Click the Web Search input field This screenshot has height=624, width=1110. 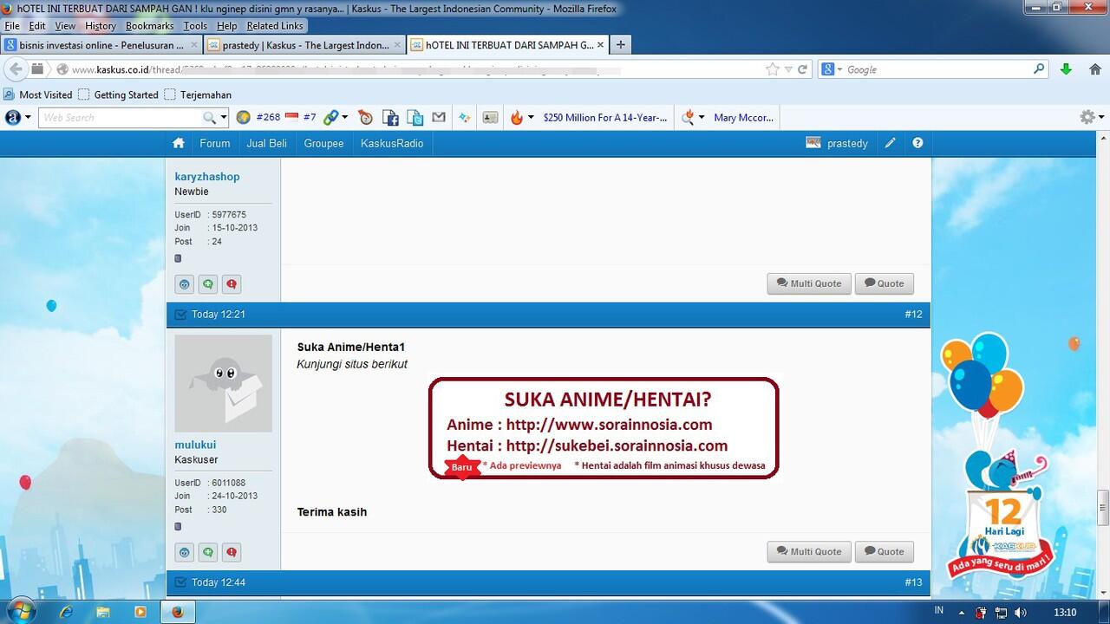(x=121, y=117)
